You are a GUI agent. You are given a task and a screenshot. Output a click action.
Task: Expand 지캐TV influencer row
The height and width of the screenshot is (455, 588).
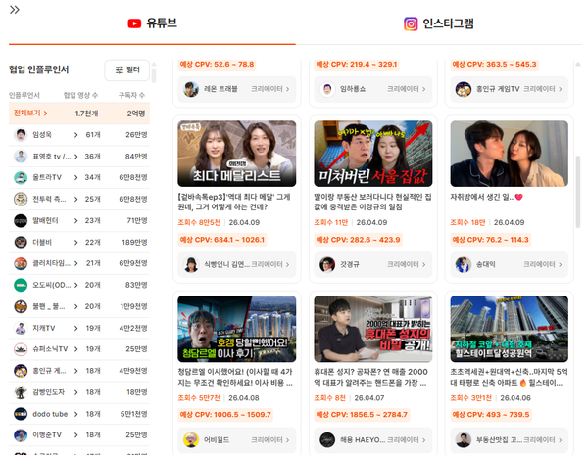click(78, 328)
